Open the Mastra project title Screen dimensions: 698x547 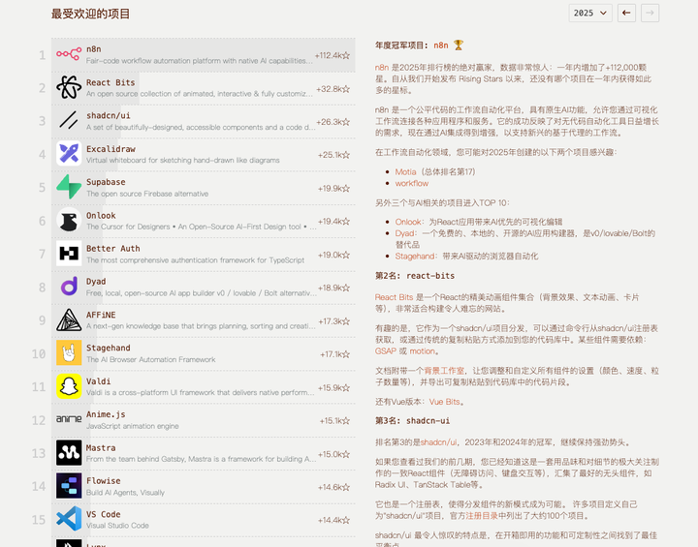point(101,448)
